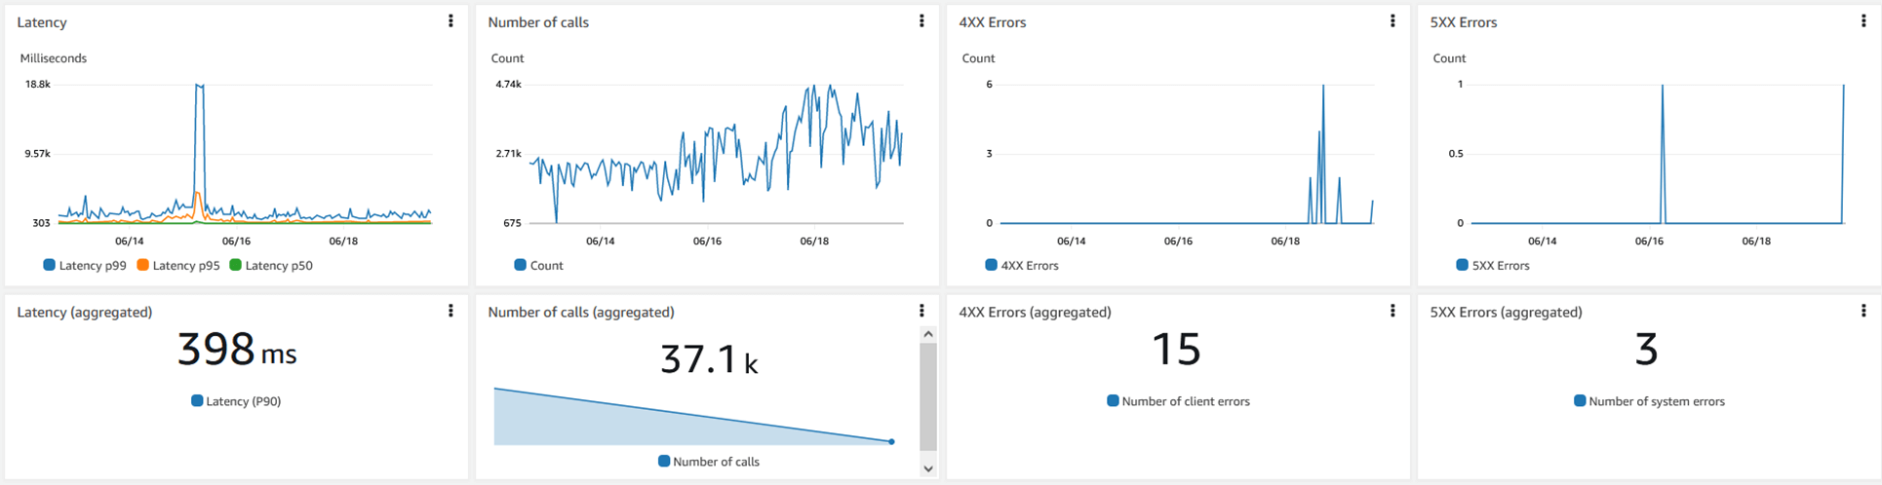Click the Count legend color swatch

(521, 265)
